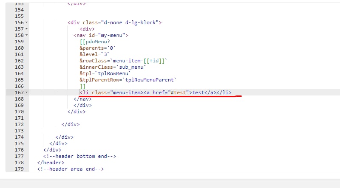Place cursor in div class="d-none d-lg-block" tag
Viewport: 340px width, 188px height.
(x=114, y=22)
